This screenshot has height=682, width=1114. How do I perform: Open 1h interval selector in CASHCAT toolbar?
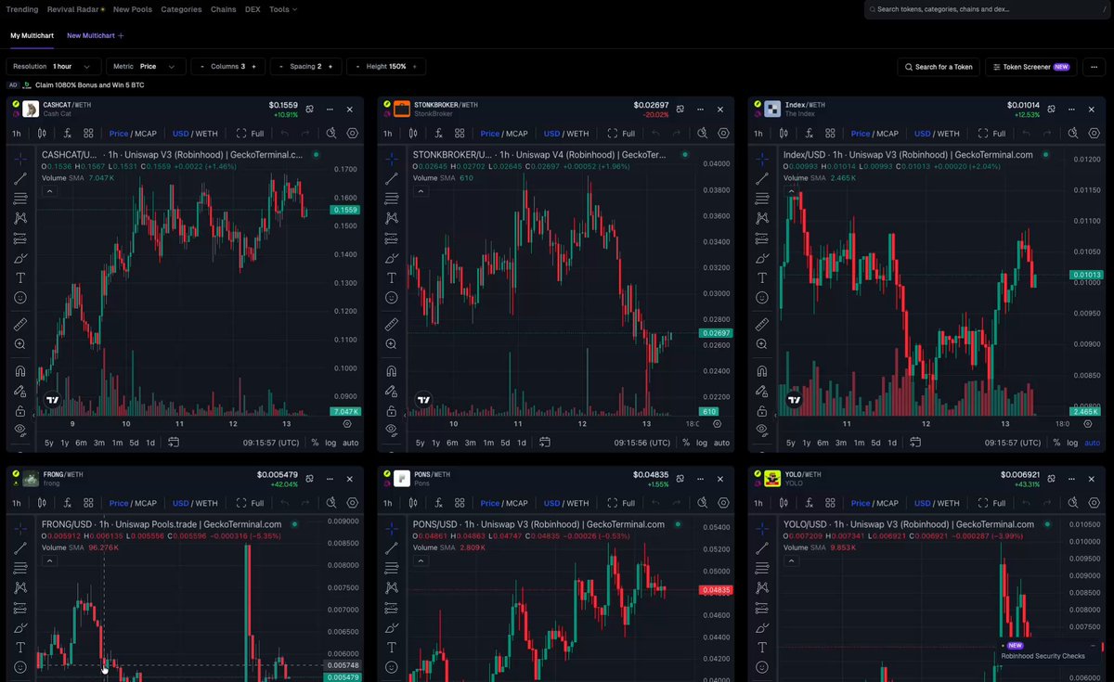click(16, 134)
